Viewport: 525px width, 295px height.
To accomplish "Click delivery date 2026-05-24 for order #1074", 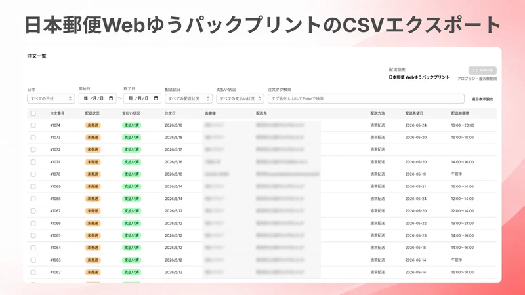I will [416, 125].
